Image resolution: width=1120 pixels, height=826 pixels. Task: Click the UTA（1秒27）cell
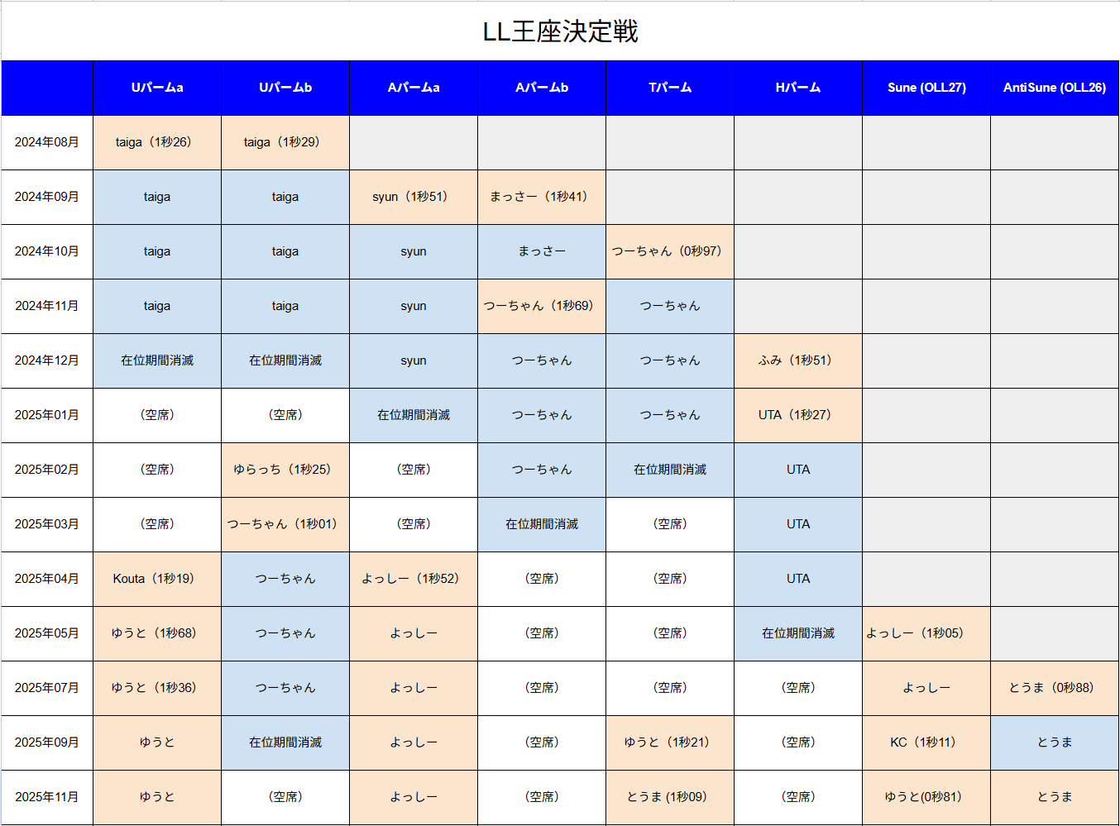click(798, 415)
